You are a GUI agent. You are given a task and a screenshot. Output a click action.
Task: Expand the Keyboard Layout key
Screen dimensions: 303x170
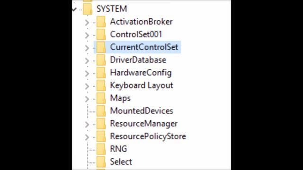(87, 86)
